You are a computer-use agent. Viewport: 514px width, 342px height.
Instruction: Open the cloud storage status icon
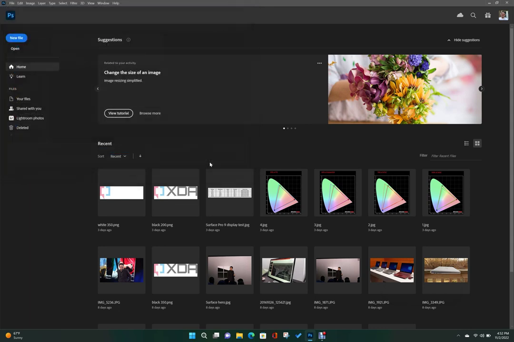tap(460, 15)
